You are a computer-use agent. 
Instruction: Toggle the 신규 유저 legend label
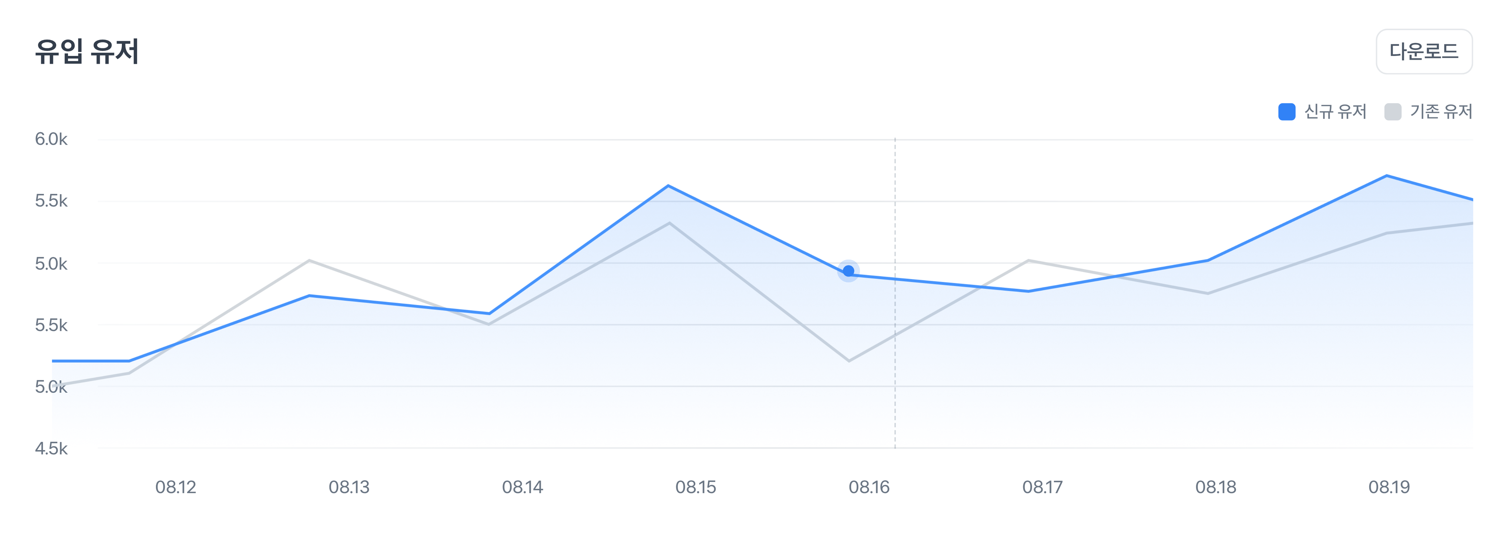pos(1335,112)
